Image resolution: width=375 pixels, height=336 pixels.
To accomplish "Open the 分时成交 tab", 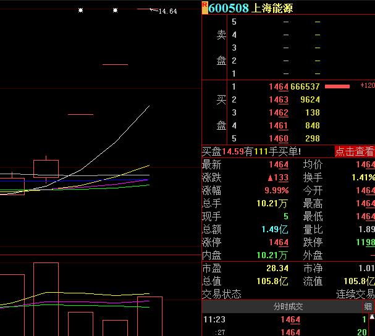I will (288, 306).
